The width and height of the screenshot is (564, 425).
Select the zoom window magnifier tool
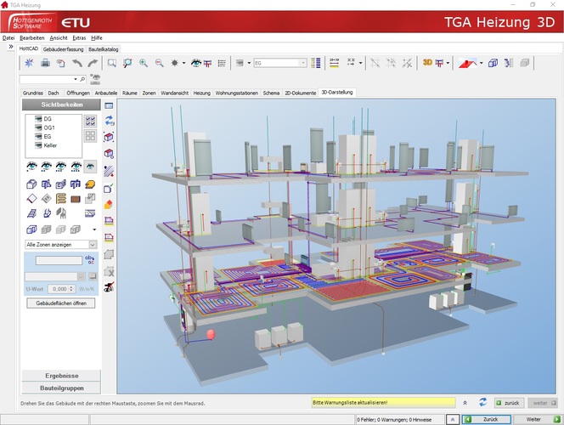[111, 63]
